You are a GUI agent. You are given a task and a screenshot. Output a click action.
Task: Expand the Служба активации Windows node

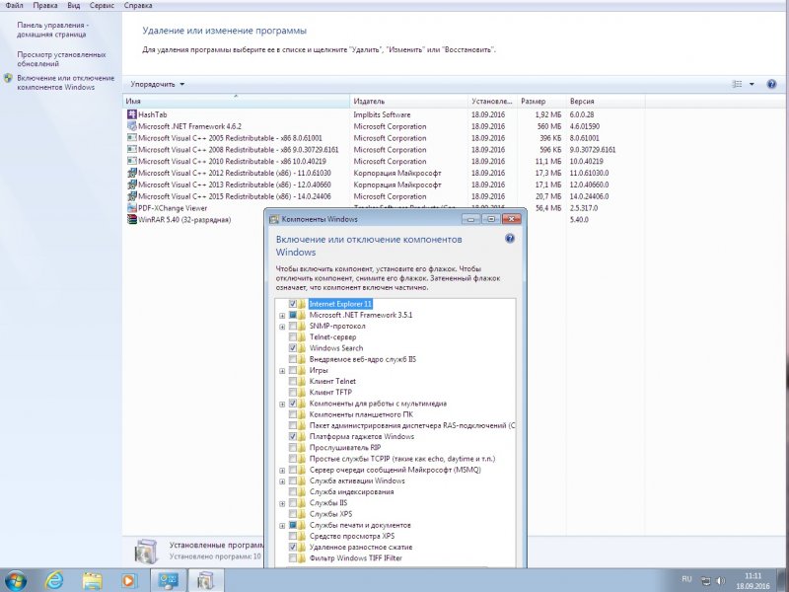(282, 481)
